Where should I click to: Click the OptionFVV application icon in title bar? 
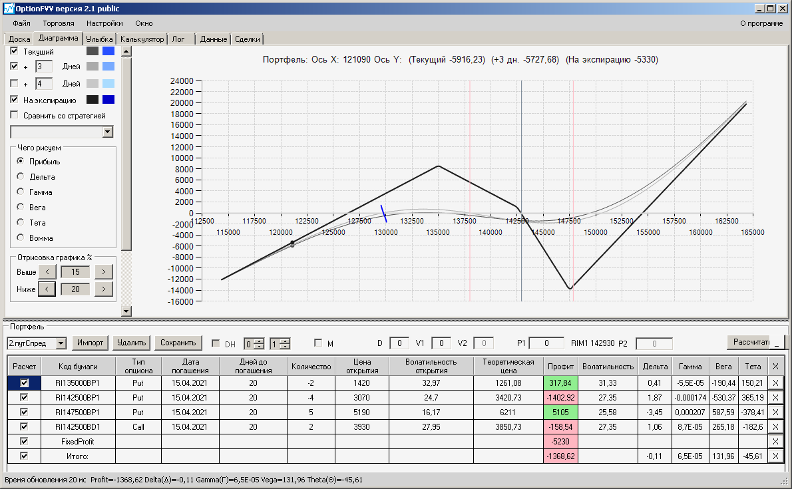(9, 8)
